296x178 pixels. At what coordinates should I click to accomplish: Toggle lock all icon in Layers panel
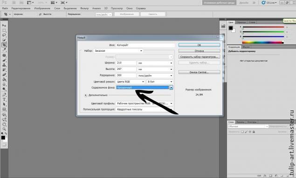coord(254,132)
